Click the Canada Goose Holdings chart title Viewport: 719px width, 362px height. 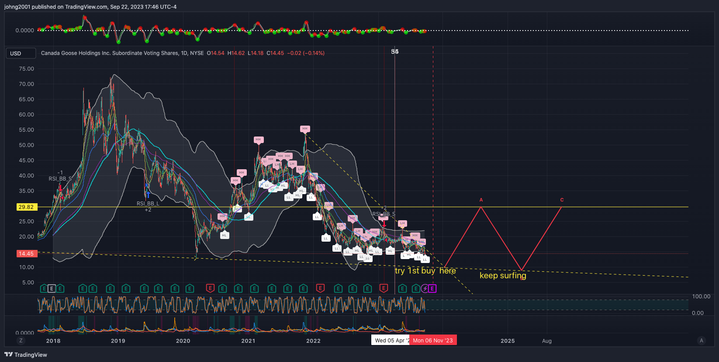(122, 53)
